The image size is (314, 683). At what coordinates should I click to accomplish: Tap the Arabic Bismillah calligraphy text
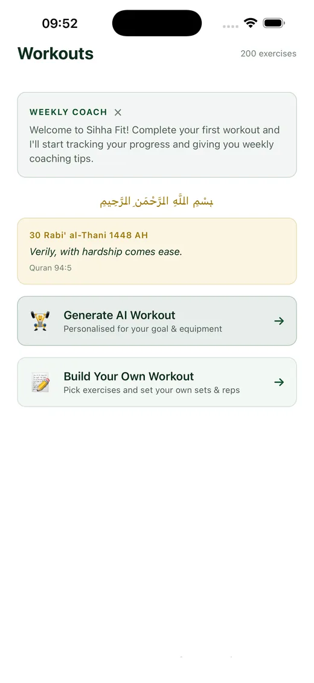pos(156,201)
